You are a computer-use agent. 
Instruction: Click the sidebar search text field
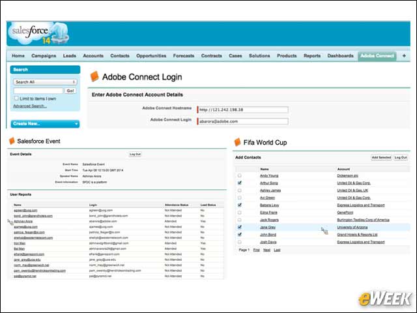38,91
